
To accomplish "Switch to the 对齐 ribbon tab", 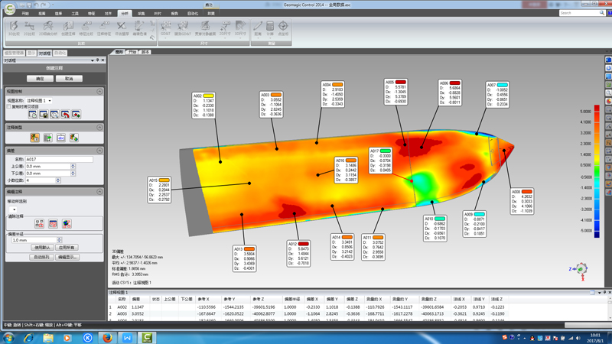I will click(x=108, y=13).
